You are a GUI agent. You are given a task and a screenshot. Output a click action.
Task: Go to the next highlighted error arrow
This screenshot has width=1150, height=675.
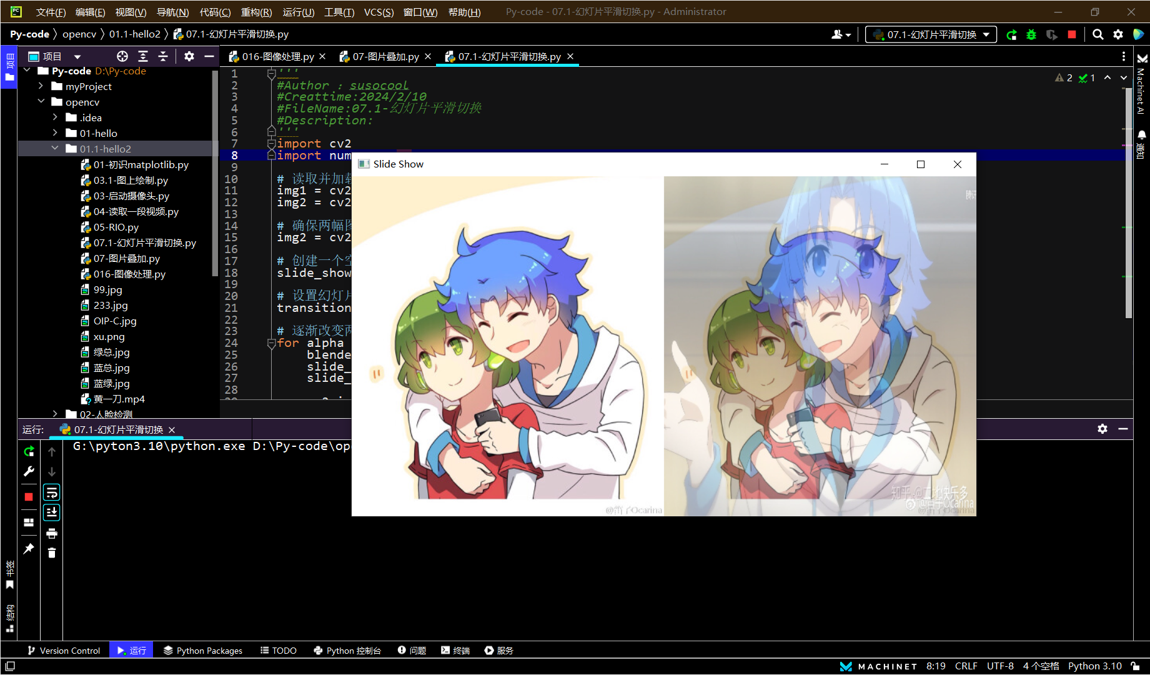[1124, 78]
